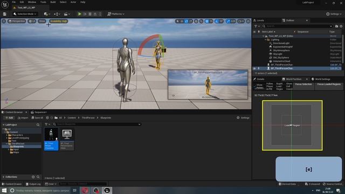Click the Outliner add folder icon
The height and width of the screenshot is (194, 345).
tap(336, 26)
